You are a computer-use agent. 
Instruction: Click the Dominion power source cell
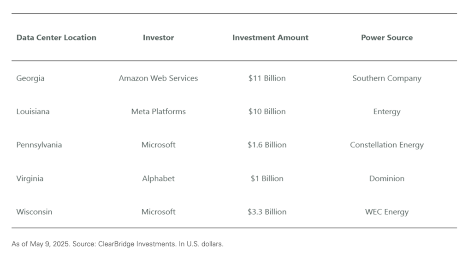tap(386, 178)
